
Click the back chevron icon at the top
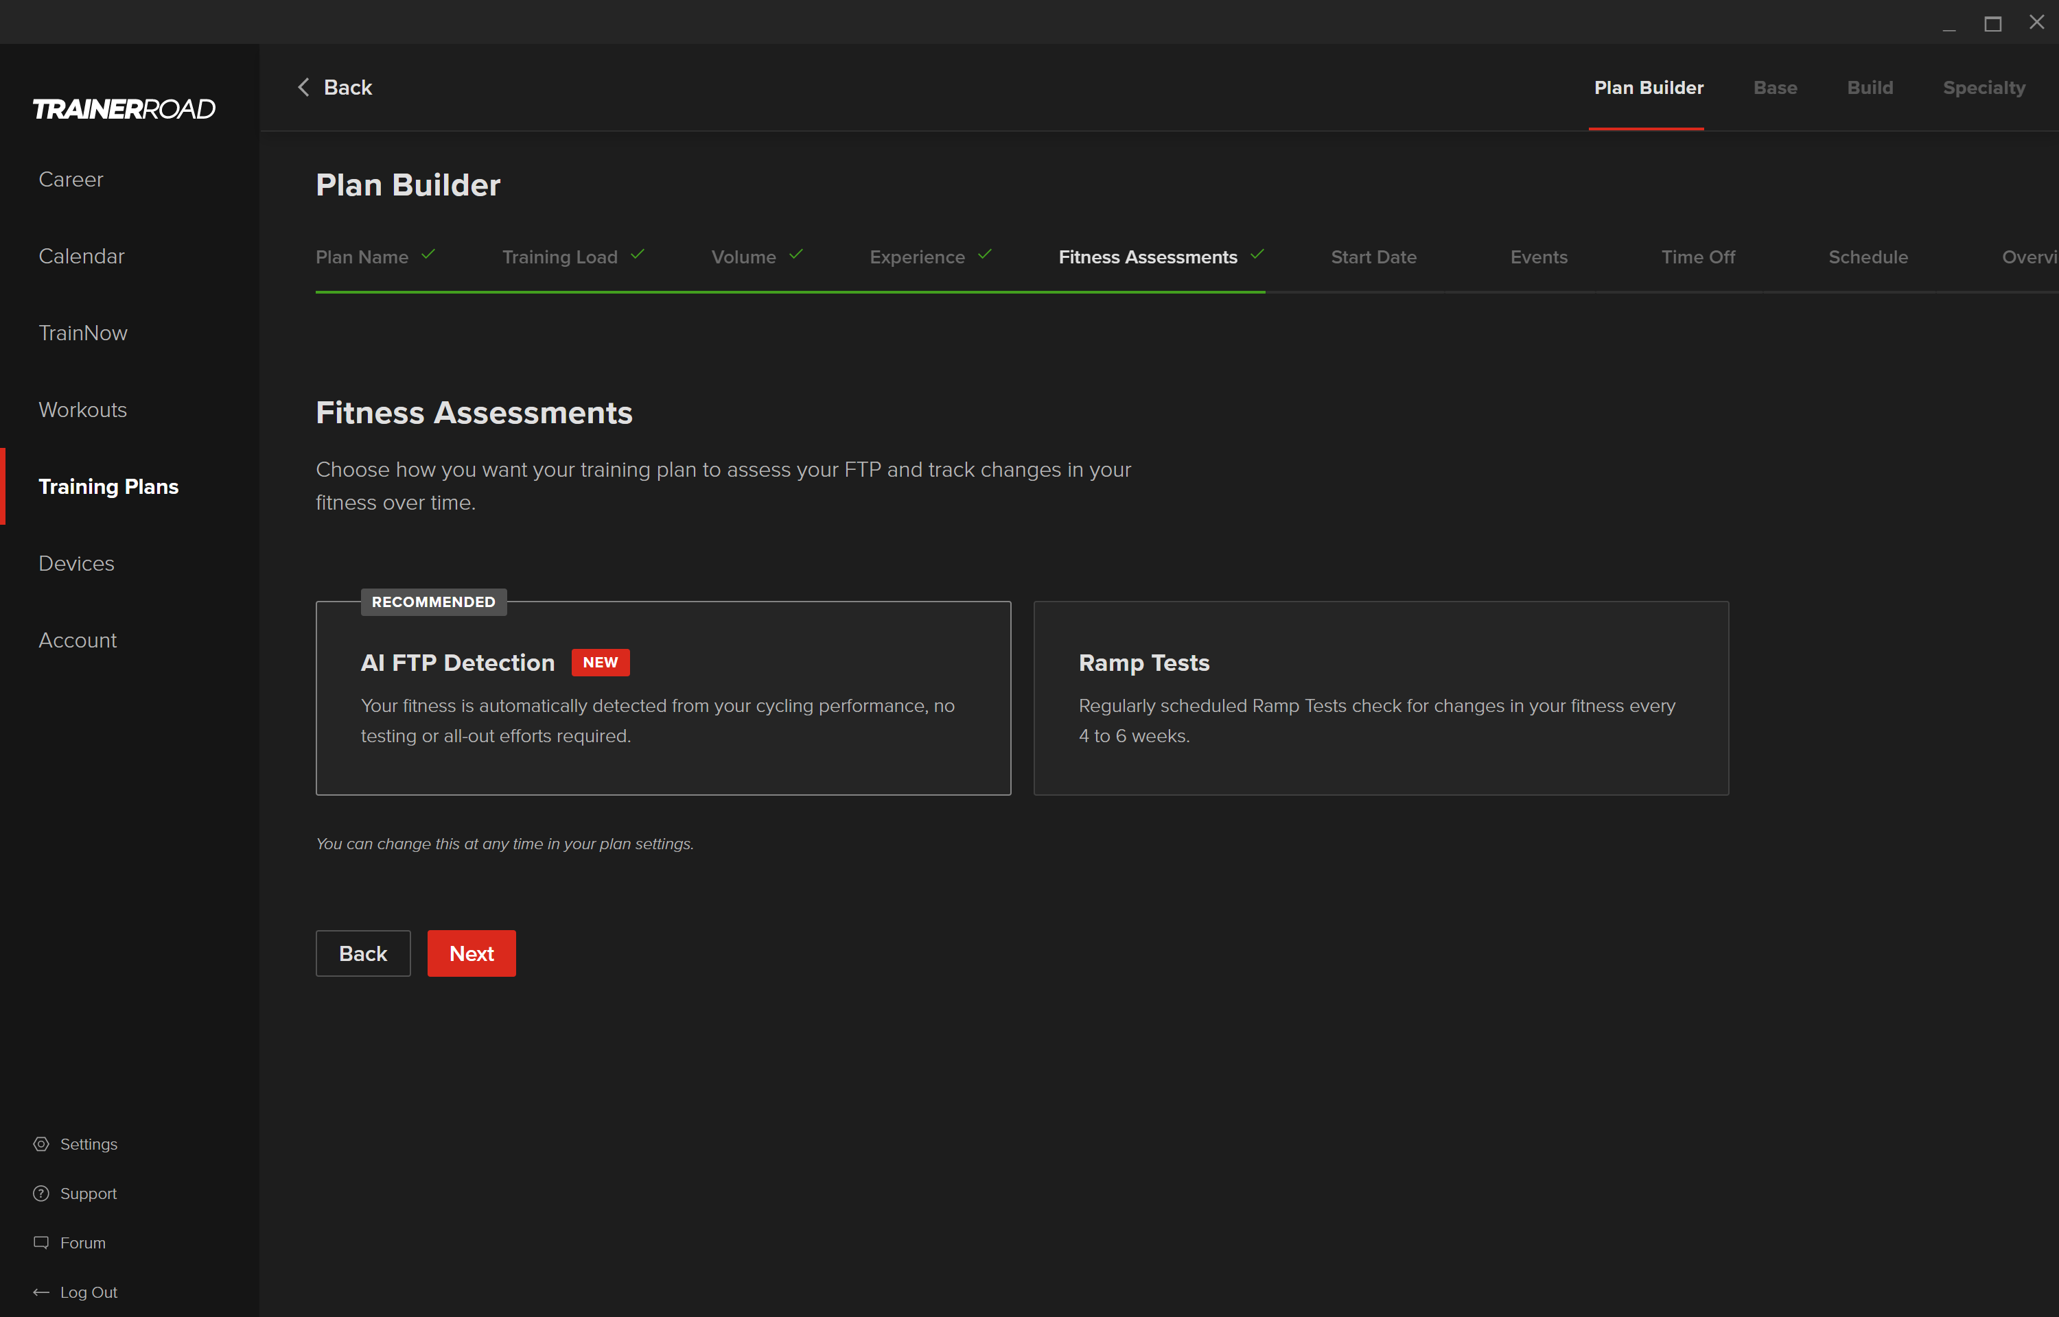pos(303,87)
